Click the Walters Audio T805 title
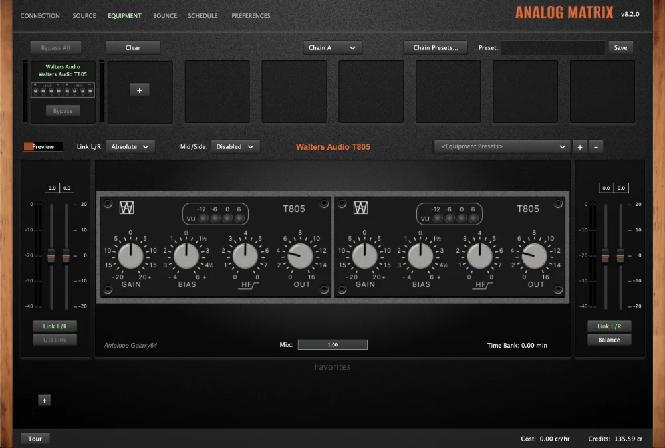Screen dimensions: 665x448 coord(333,147)
